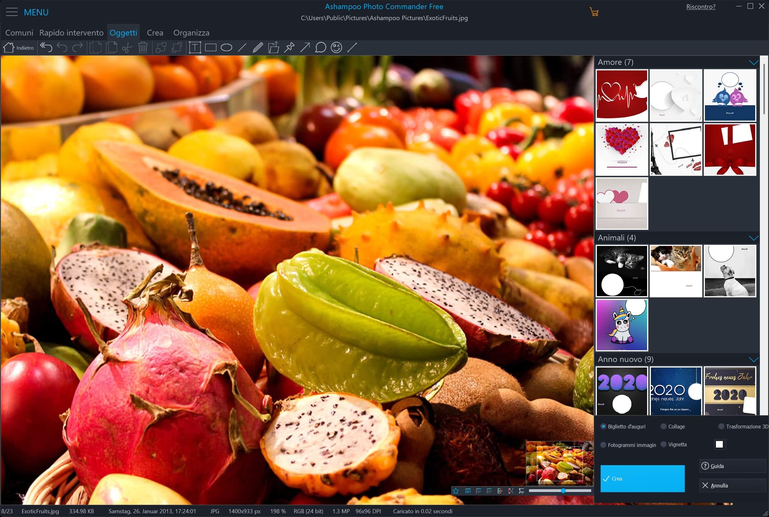Click the star favorite icon
The height and width of the screenshot is (517, 769).
pos(456,491)
